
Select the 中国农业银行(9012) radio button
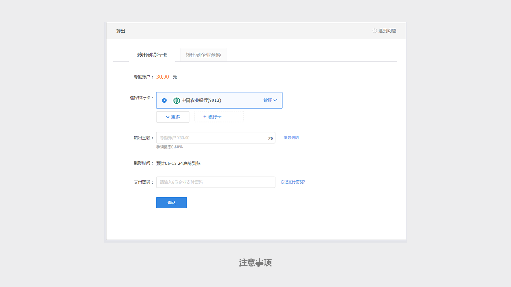pyautogui.click(x=164, y=100)
